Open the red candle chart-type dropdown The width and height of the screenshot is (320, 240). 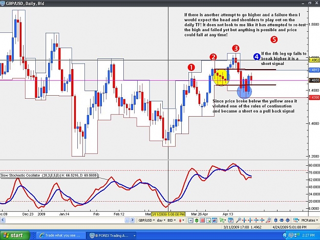(x=181, y=220)
